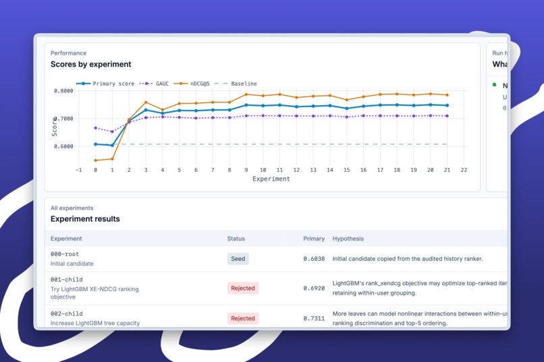Viewport: 544px width, 362px height.
Task: Toggle Primary score series in chart legend
Action: pos(105,84)
